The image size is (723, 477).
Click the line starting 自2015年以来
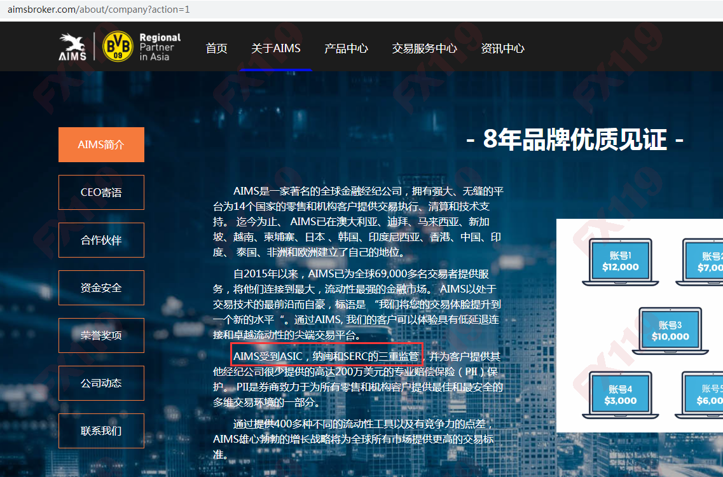(x=361, y=274)
